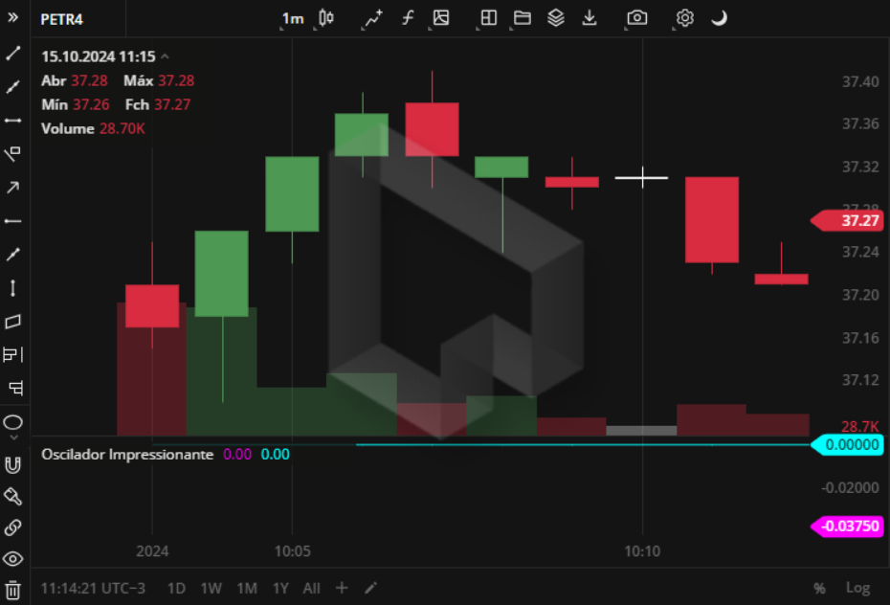This screenshot has width=890, height=605.
Task: Click the Oscilador Impressionante indicator label
Action: (x=127, y=454)
